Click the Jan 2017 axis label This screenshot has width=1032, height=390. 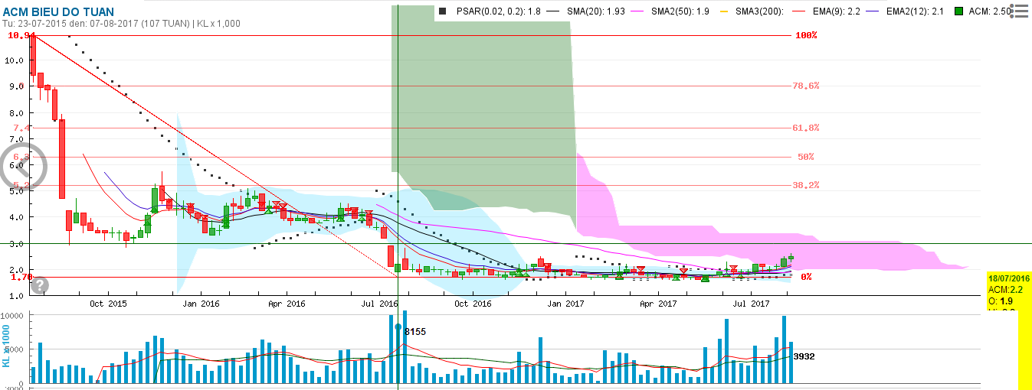pyautogui.click(x=565, y=304)
